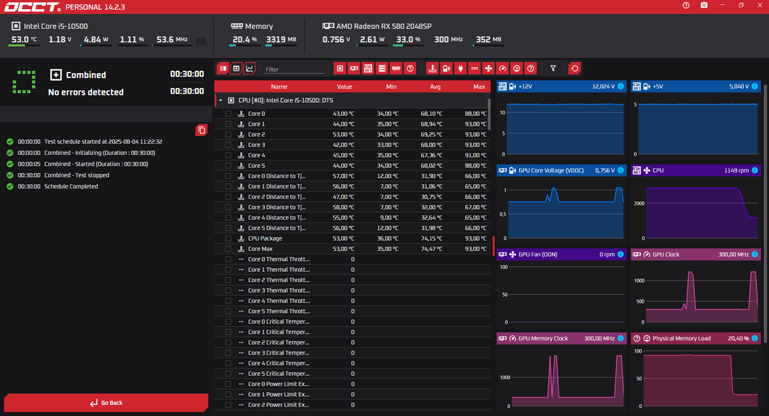Select the 'Combined - Test stopped' log entry
This screenshot has height=416, width=769.
[77, 175]
